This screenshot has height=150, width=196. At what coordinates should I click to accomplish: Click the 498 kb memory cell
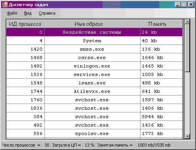tap(161, 83)
